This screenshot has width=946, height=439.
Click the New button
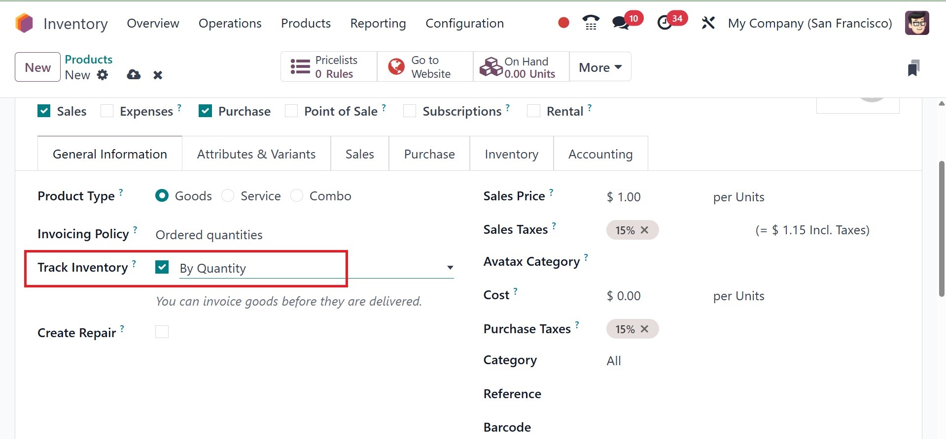click(x=38, y=67)
